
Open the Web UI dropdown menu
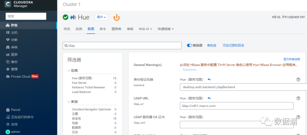(146, 29)
